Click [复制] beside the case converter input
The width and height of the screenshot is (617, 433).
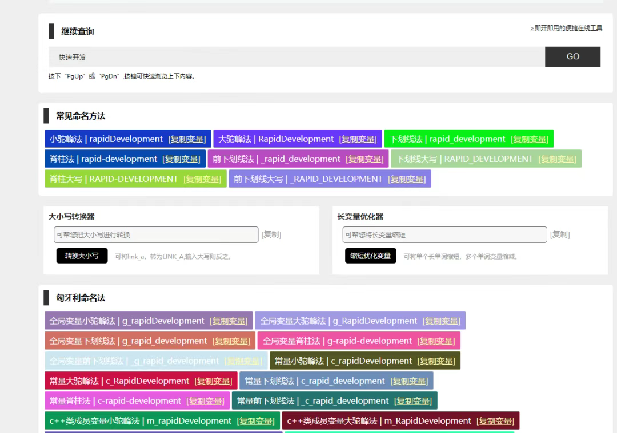tap(271, 234)
